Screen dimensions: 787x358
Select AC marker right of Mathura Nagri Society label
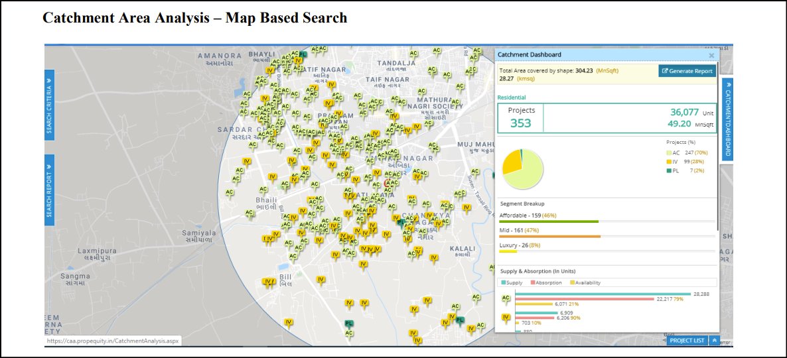(x=455, y=103)
